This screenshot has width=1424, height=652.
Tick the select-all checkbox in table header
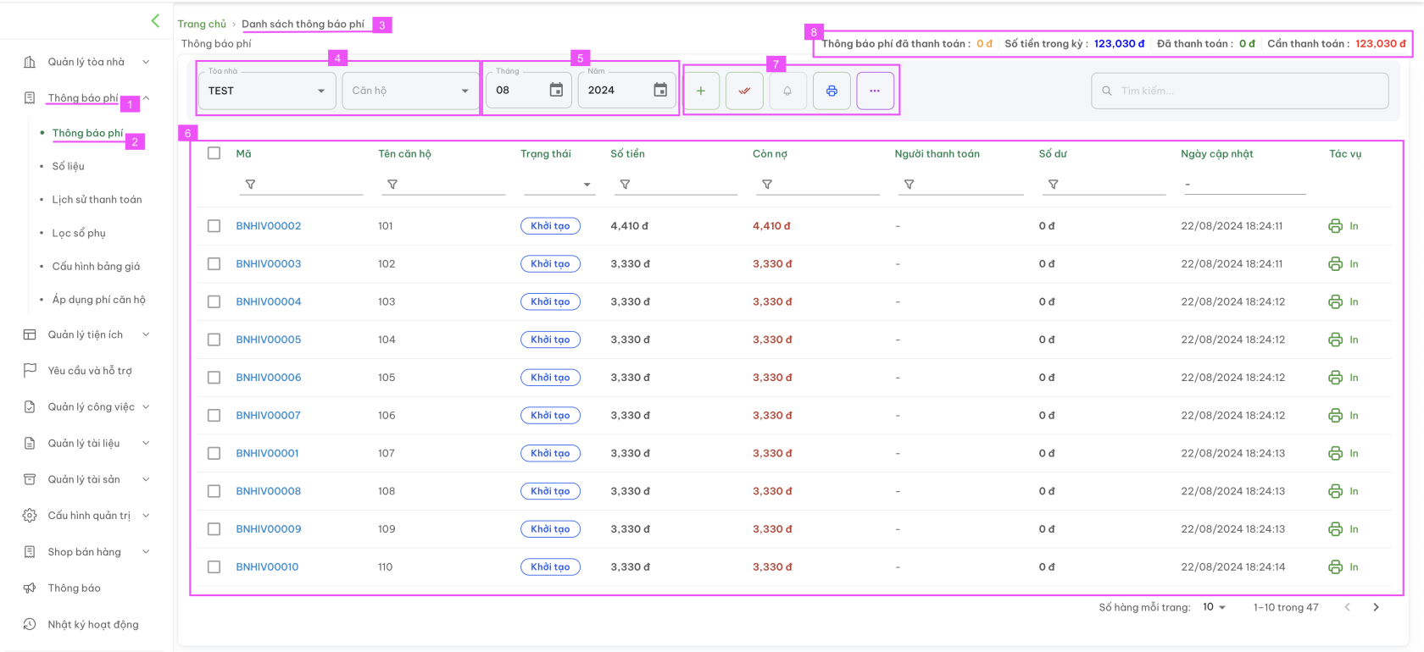[214, 153]
